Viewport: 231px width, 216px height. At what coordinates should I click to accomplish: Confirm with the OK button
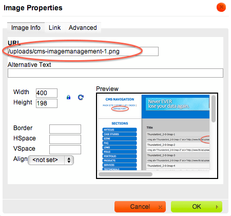197,207
